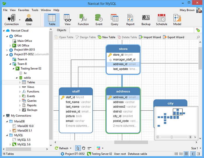Click the Open Table button
The width and height of the screenshot is (204, 158).
click(x=64, y=37)
